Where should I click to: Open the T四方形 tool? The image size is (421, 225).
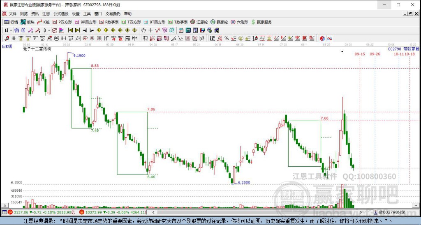coord(131,22)
